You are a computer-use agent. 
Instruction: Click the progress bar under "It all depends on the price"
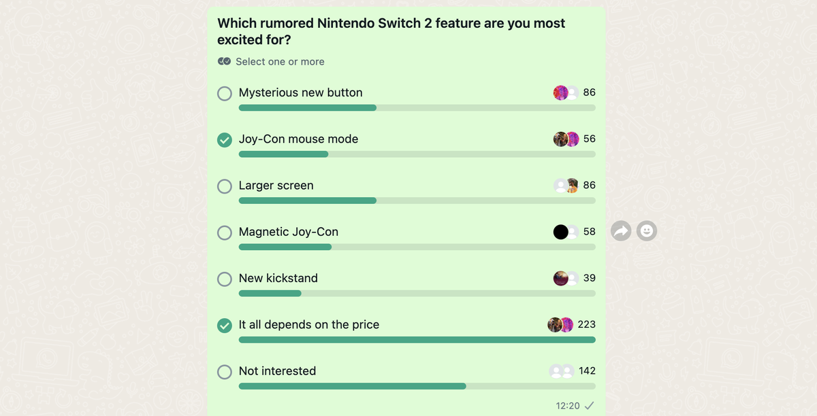pos(417,339)
